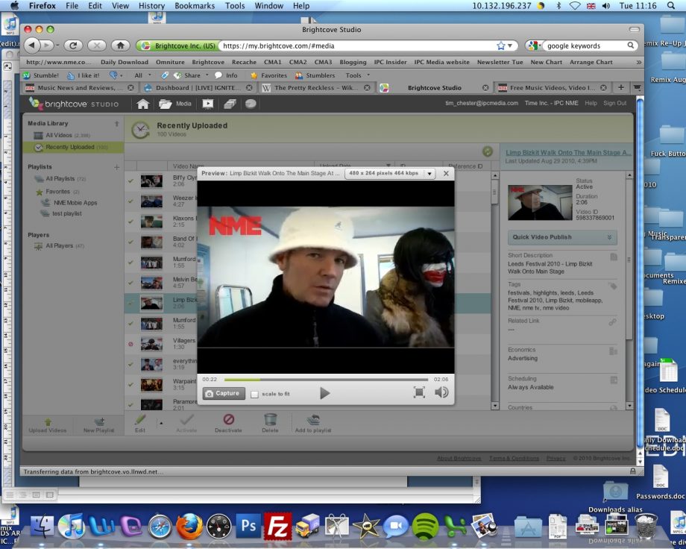Open the Bookmarks menu in menu bar
Viewport: 686px width, 549px height.
[x=195, y=6]
